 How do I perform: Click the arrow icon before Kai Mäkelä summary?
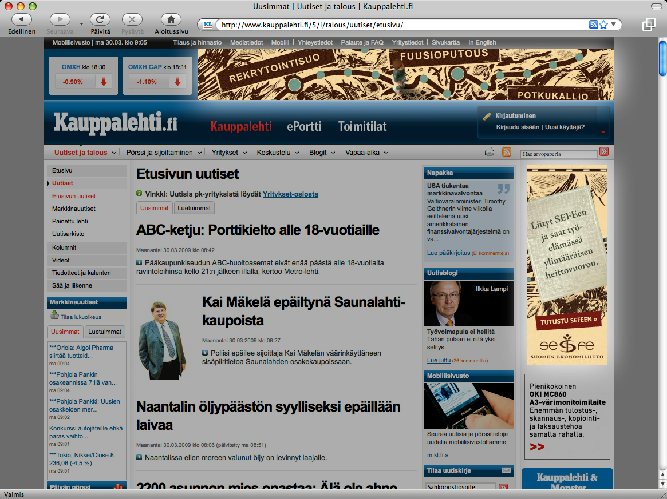click(x=205, y=353)
